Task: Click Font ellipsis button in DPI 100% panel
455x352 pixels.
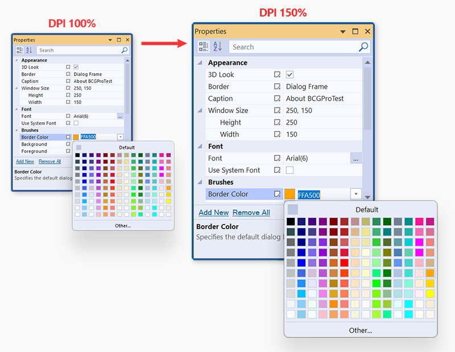Action: click(x=120, y=117)
